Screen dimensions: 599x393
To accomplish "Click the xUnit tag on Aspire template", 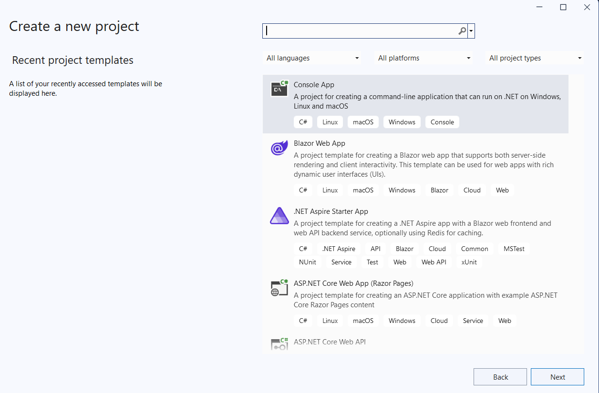I will point(469,262).
